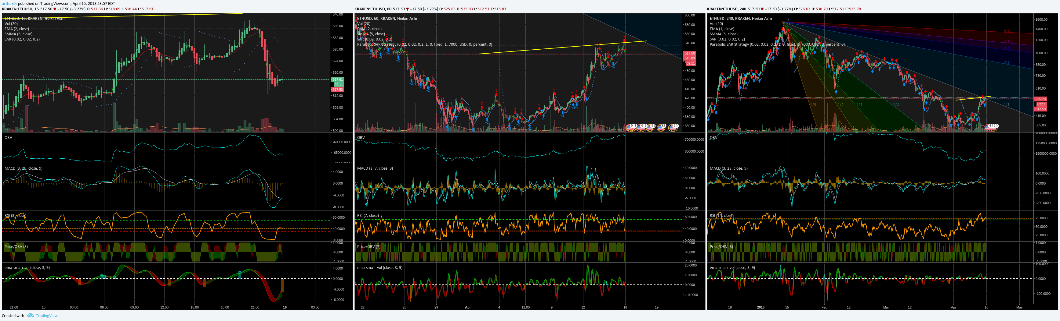Screen dimensions: 1060x321
Task: Click 'Apr' on the 60 chart time axis
Action: 467,308
